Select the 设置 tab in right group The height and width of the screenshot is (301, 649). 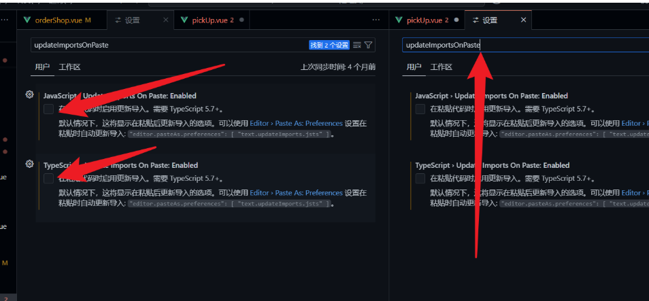click(498, 20)
